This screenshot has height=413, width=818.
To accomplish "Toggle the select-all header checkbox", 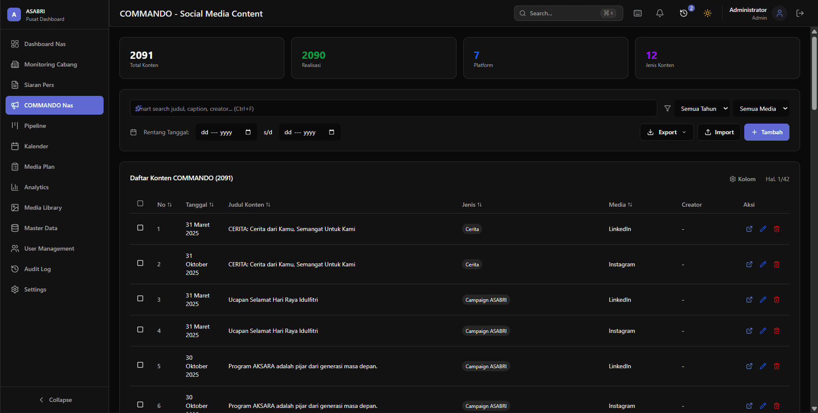I will [x=140, y=203].
